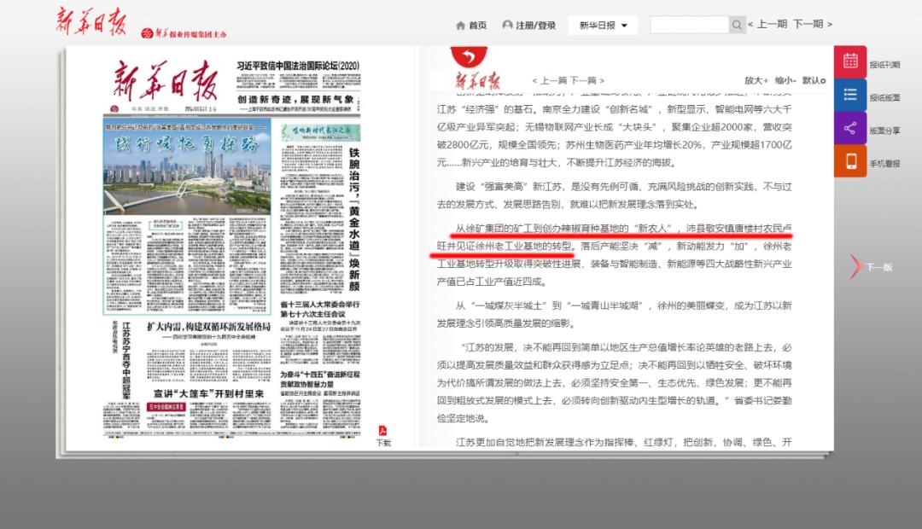Click the 手机看报 phone icon

[x=850, y=160]
